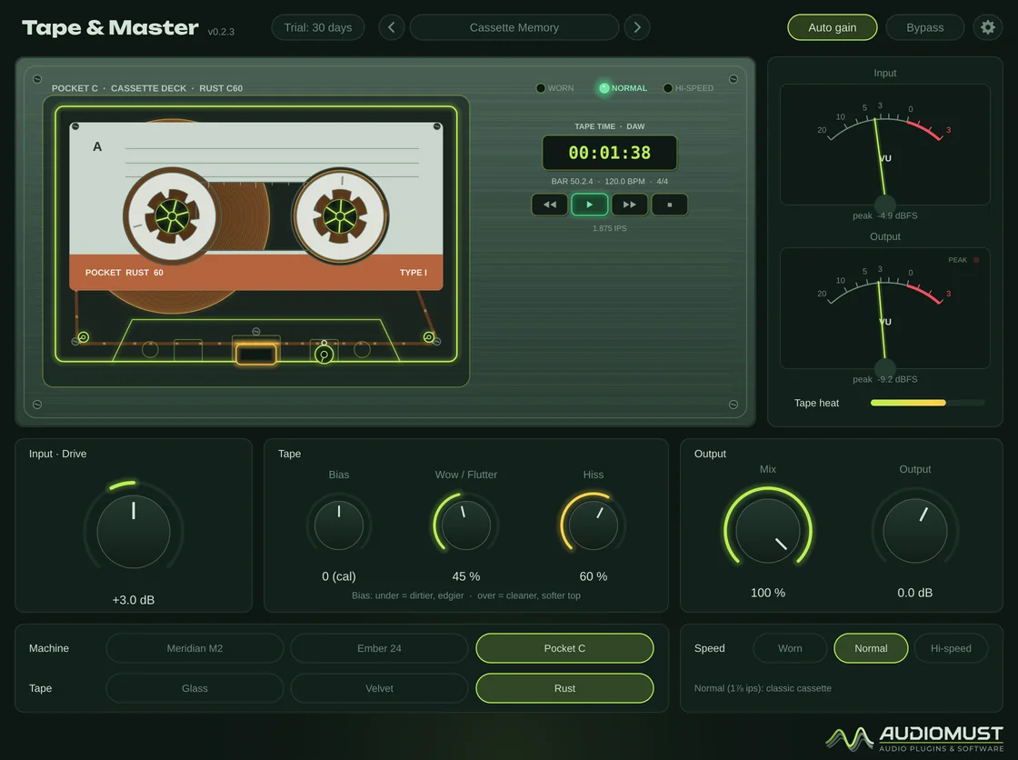
Task: Choose the Meridian M2 machine
Action: pos(195,648)
